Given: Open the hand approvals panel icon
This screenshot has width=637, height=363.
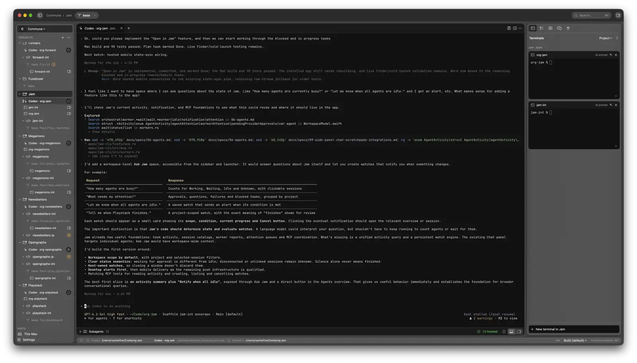Looking at the screenshot, I should tap(568, 28).
